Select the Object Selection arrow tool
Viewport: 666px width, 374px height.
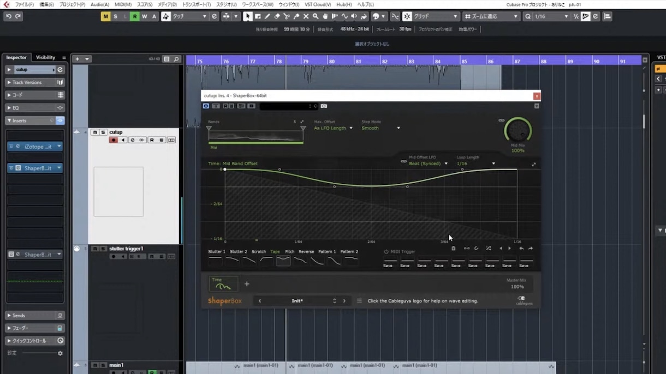(248, 16)
